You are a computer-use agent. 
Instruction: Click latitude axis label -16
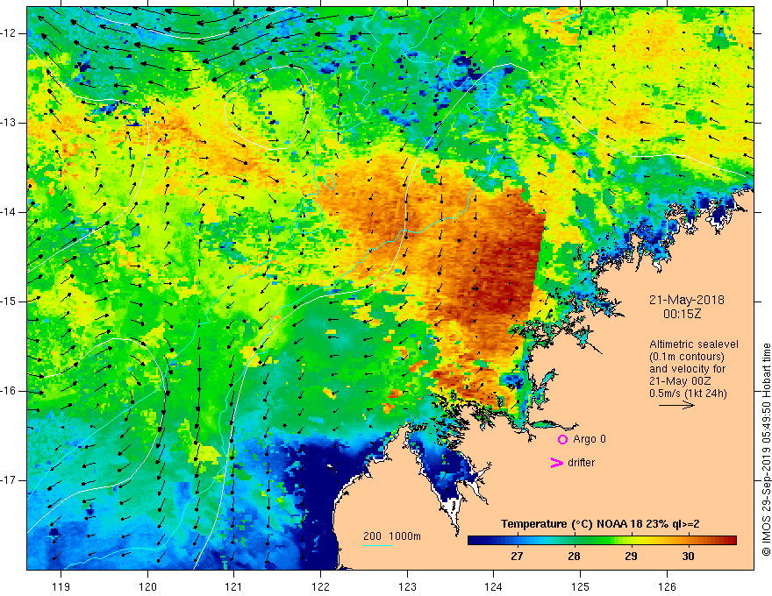(9, 391)
